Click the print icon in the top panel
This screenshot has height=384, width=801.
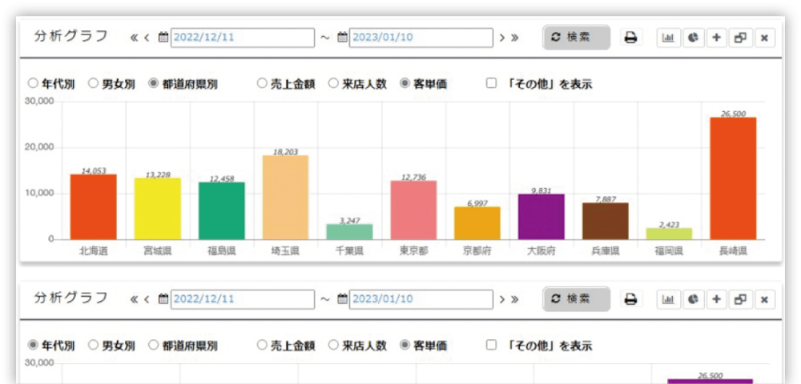click(x=630, y=38)
